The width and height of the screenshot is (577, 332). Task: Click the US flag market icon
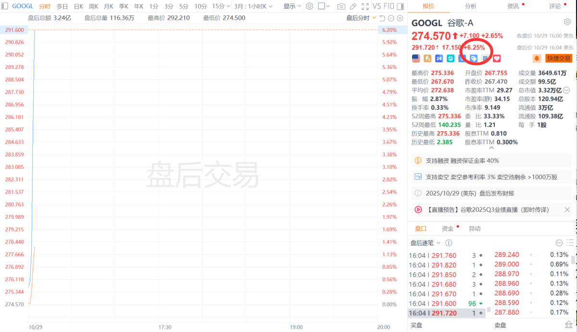416,58
